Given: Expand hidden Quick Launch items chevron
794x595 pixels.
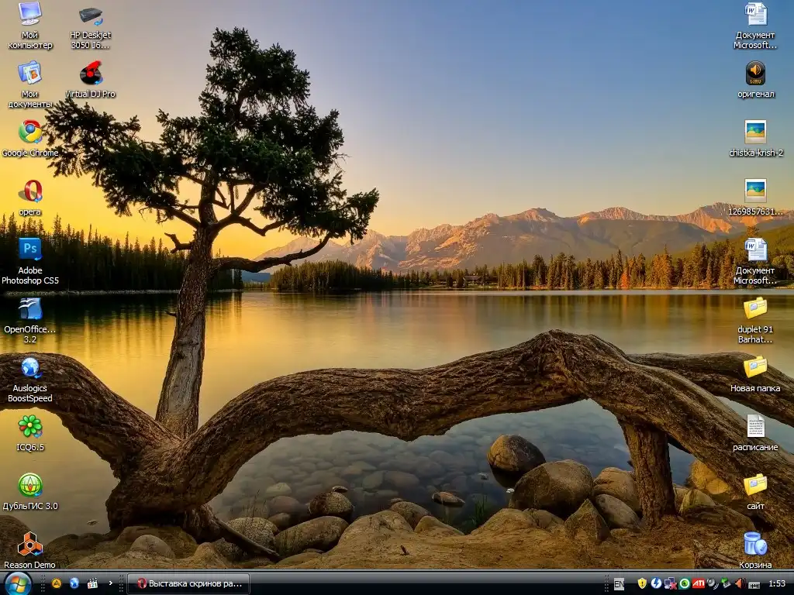Looking at the screenshot, I should pos(110,583).
